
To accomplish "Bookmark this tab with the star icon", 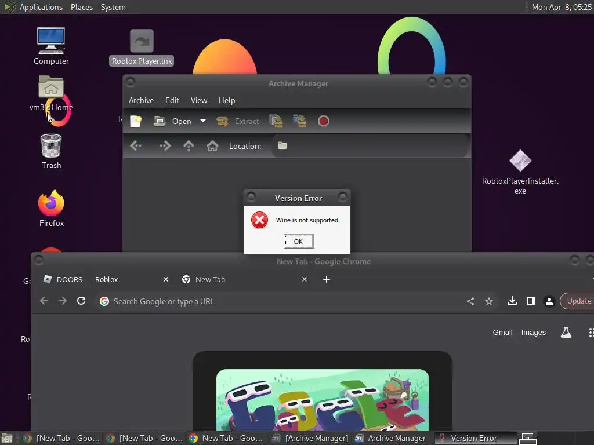I will point(489,301).
